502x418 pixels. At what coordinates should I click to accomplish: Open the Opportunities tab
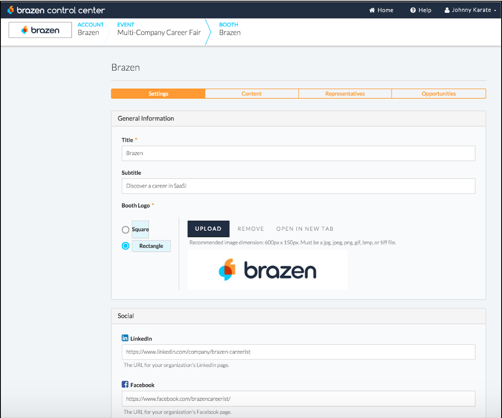tap(439, 94)
